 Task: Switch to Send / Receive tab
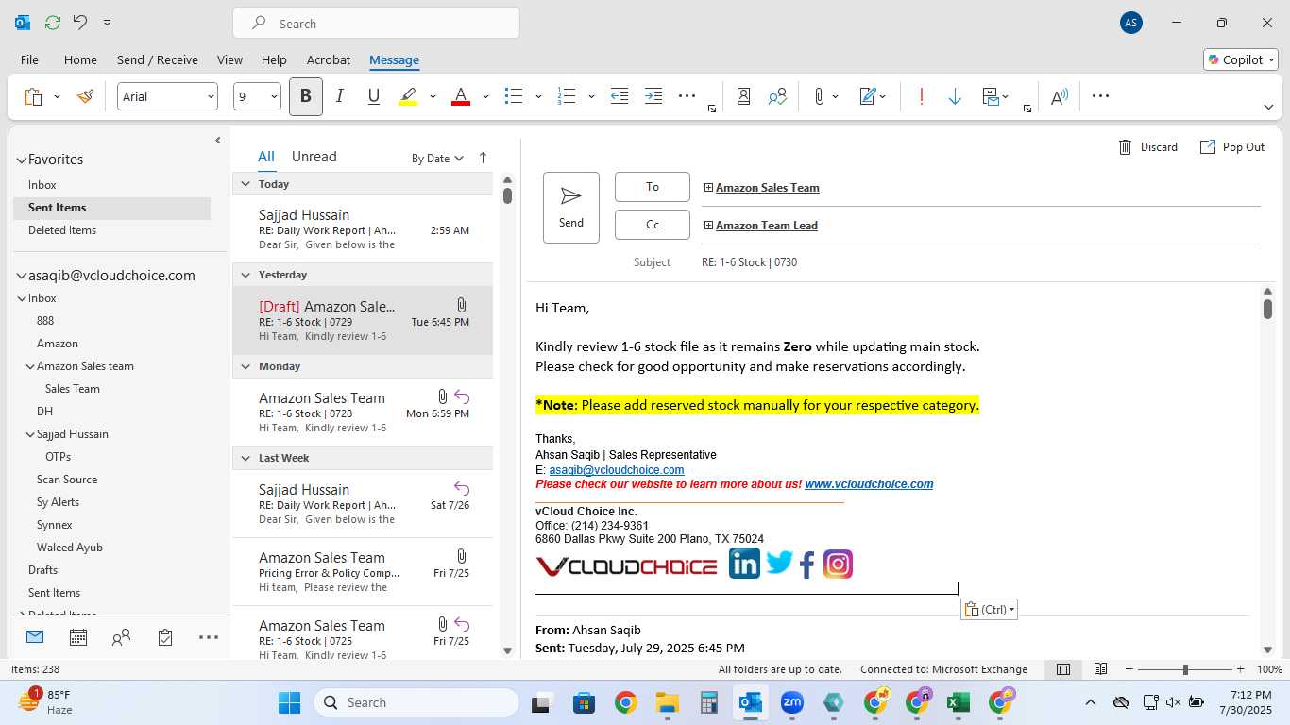(158, 59)
